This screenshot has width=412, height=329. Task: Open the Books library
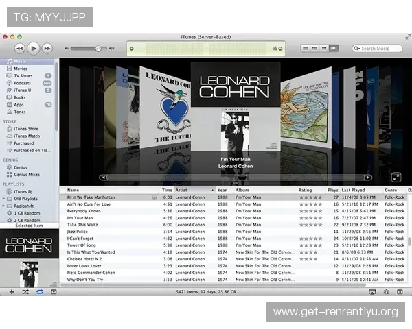coord(27,97)
